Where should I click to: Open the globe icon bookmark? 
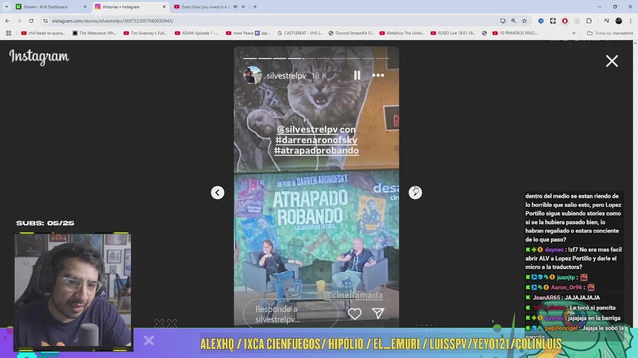pyautogui.click(x=484, y=33)
